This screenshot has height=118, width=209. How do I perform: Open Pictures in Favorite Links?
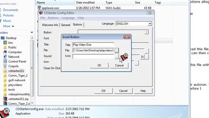pos(8,15)
